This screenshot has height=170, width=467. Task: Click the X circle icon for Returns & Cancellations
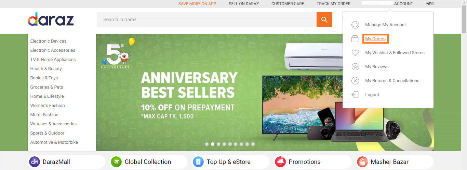[356, 81]
